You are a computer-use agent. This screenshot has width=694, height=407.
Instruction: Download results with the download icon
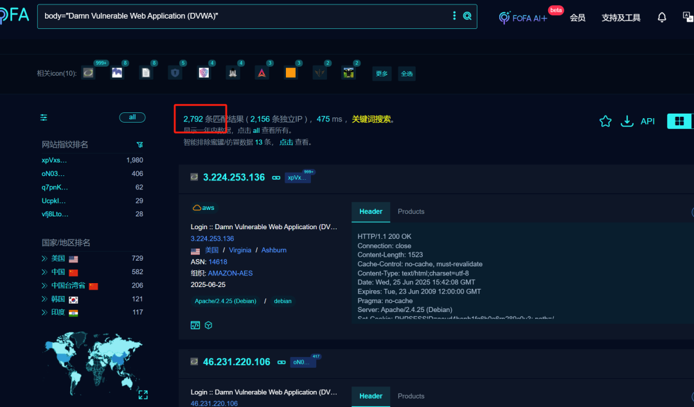click(627, 121)
